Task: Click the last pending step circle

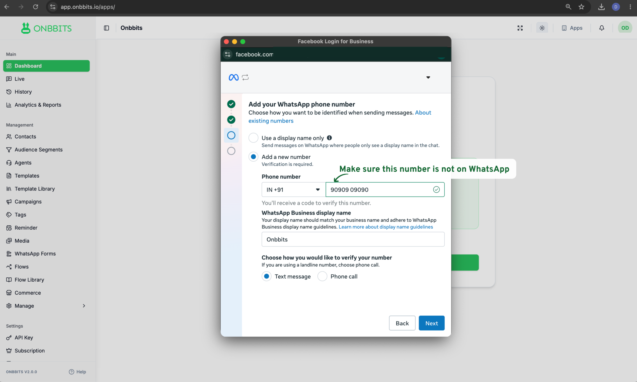Action: pos(231,151)
